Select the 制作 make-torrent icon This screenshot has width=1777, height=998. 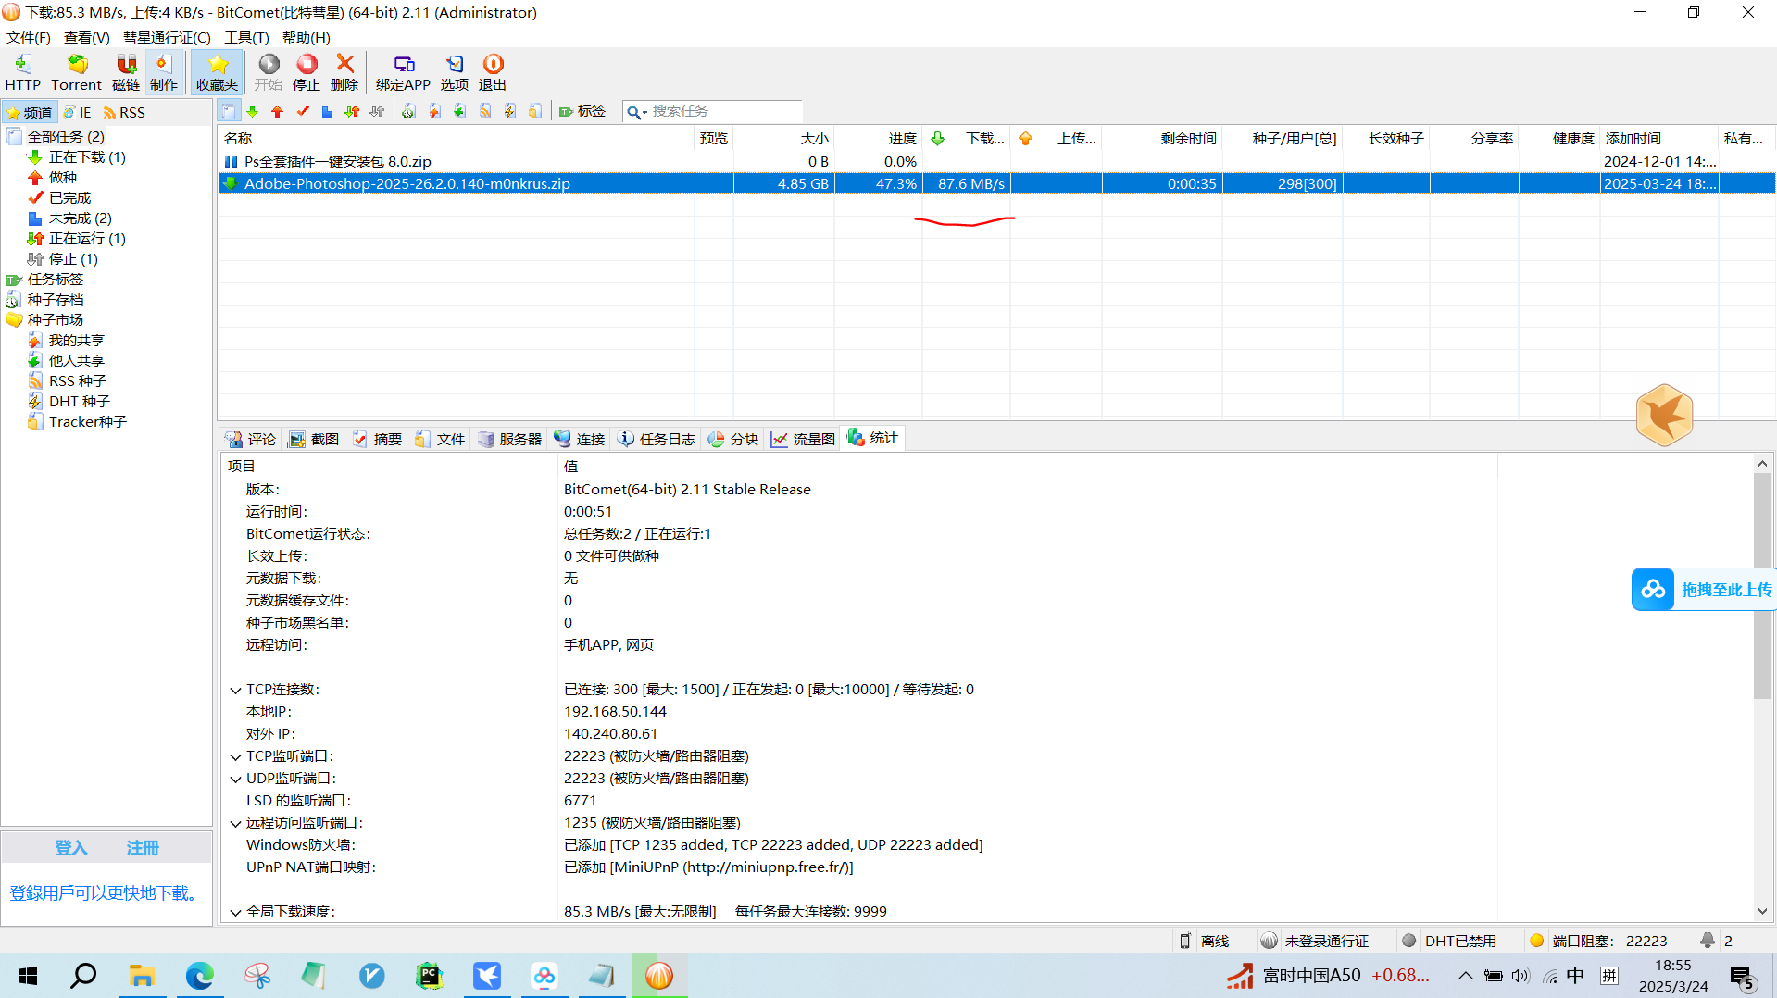tap(164, 71)
